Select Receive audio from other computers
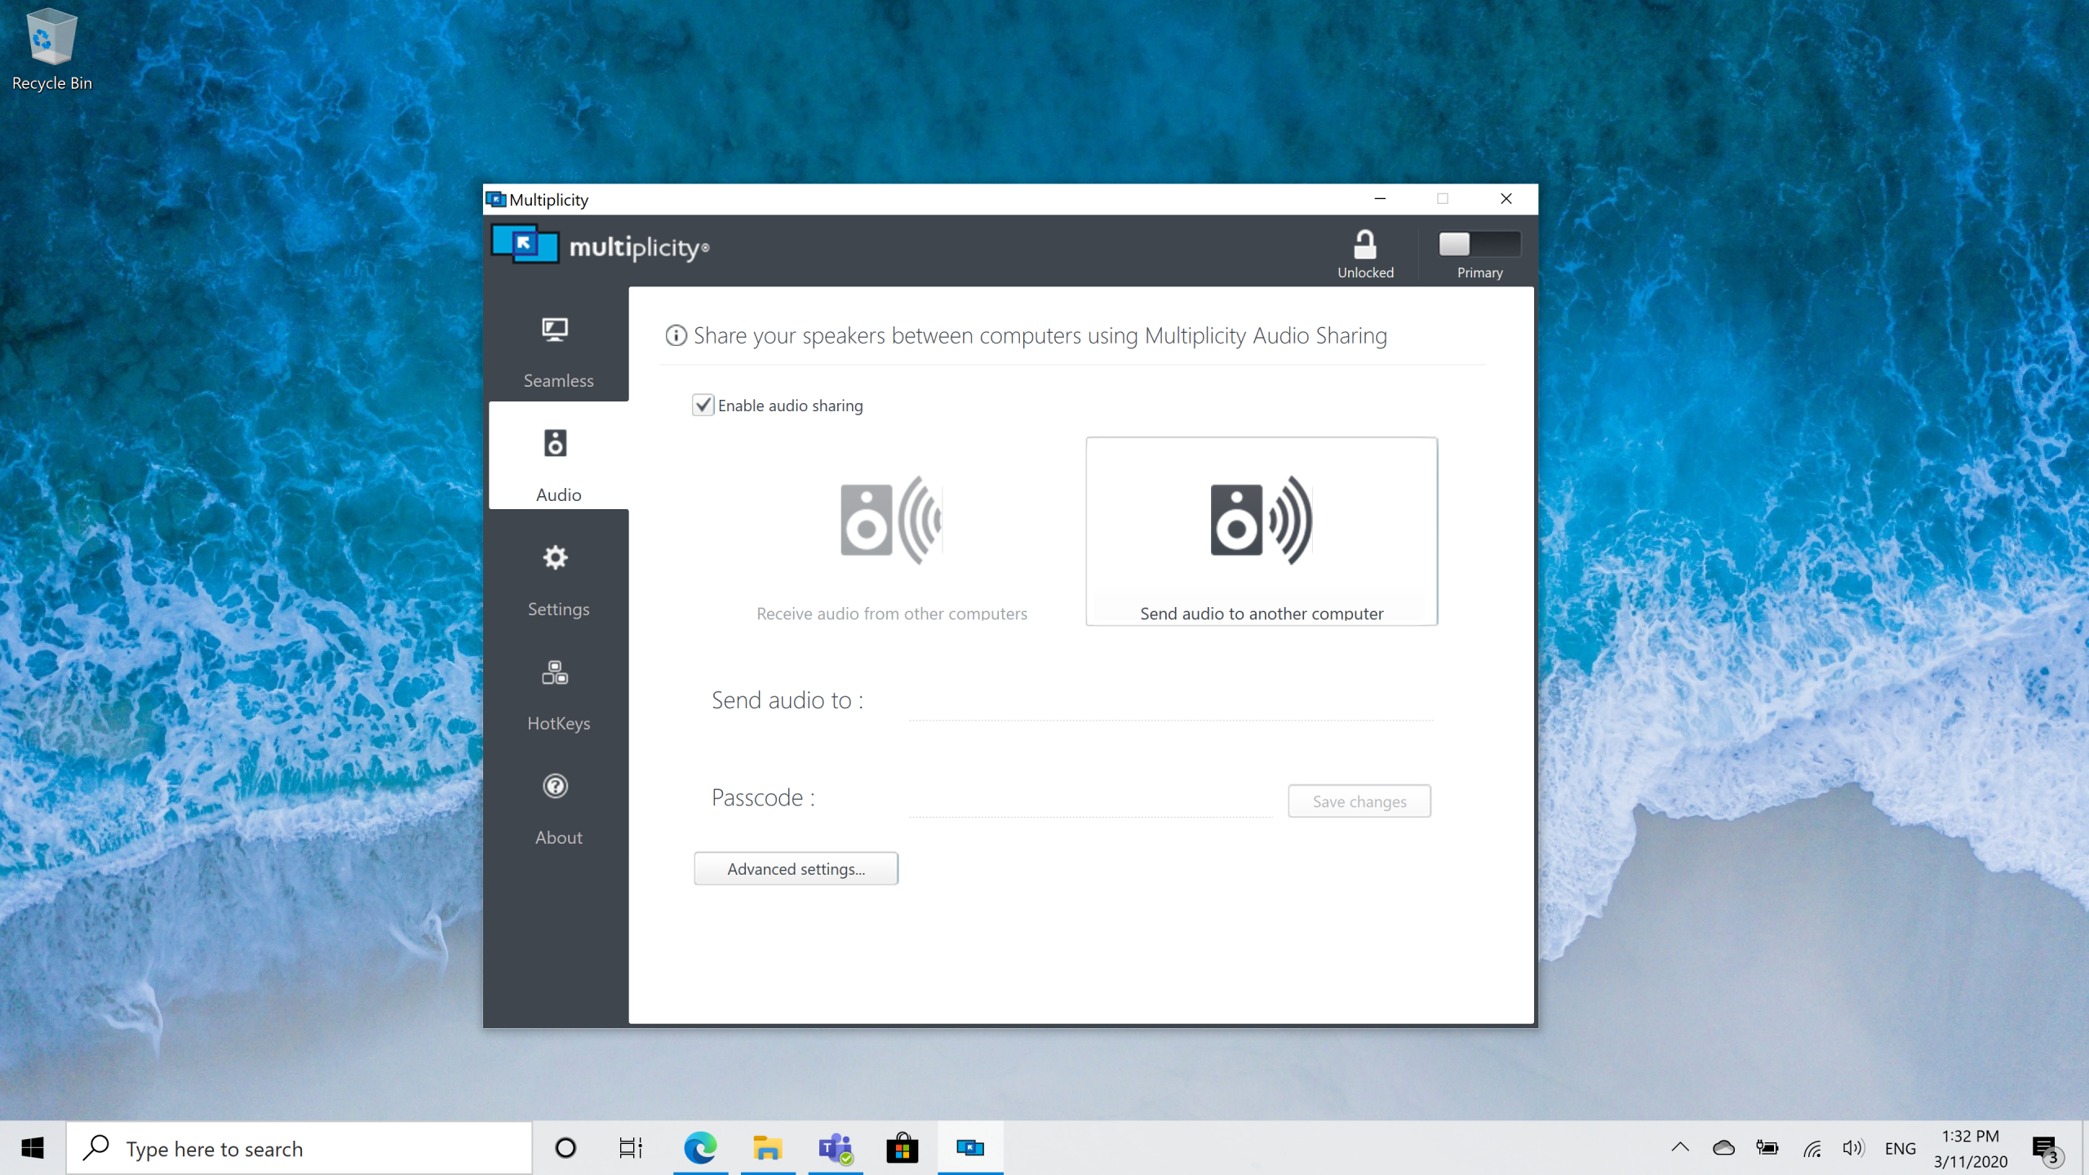 [891, 539]
